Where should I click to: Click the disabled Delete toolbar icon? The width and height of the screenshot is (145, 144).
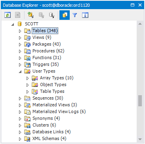[x=17, y=15]
